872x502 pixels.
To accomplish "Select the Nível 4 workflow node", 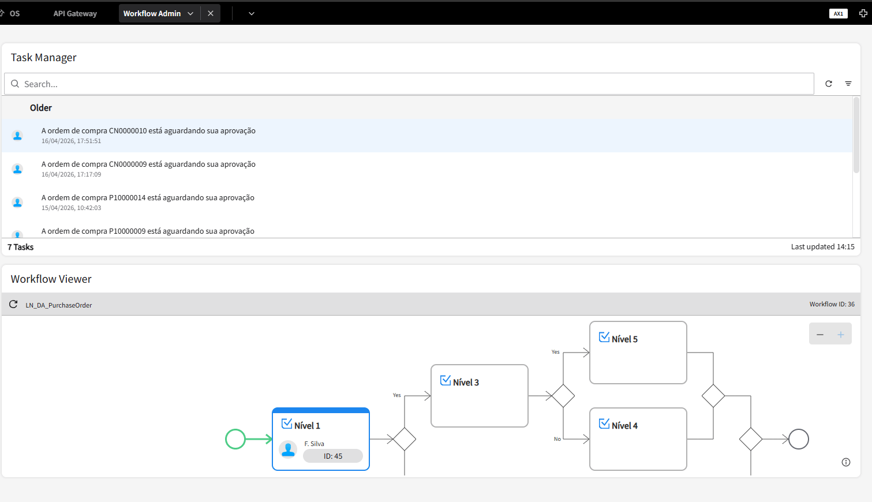I will (638, 439).
